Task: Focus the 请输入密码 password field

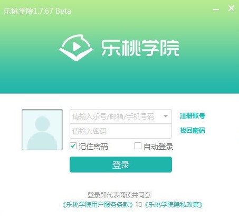Action: tap(121, 131)
